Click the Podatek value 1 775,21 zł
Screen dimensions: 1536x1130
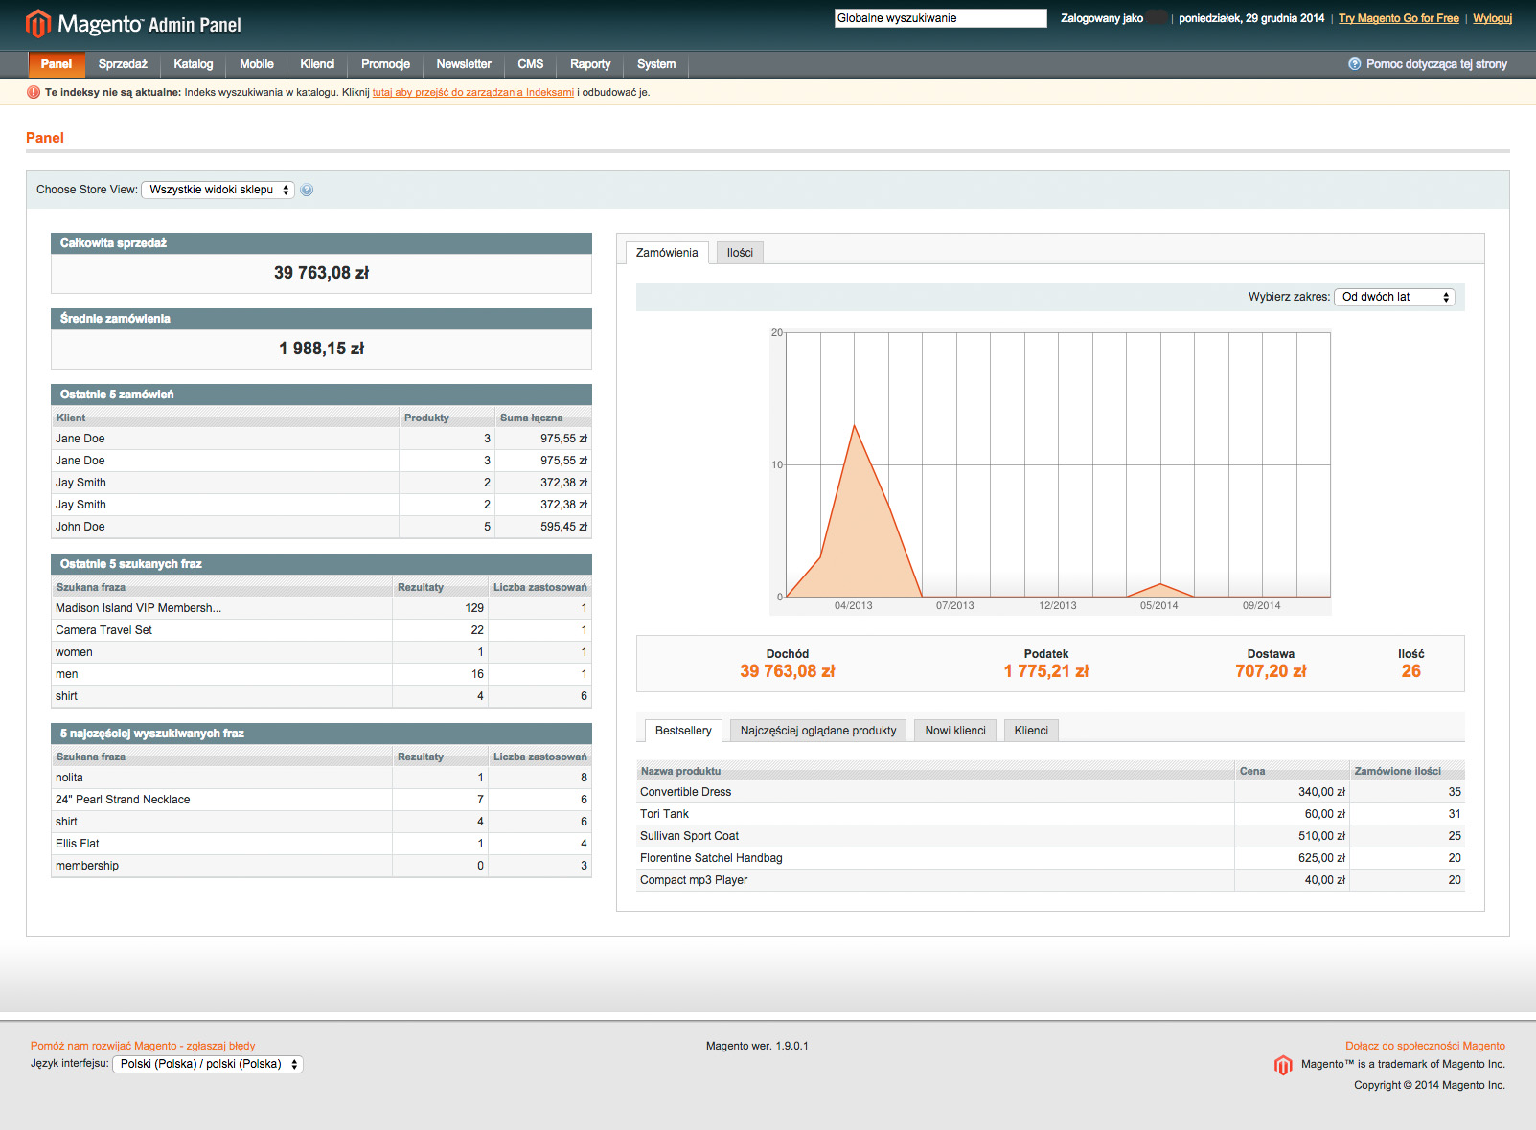1046,671
